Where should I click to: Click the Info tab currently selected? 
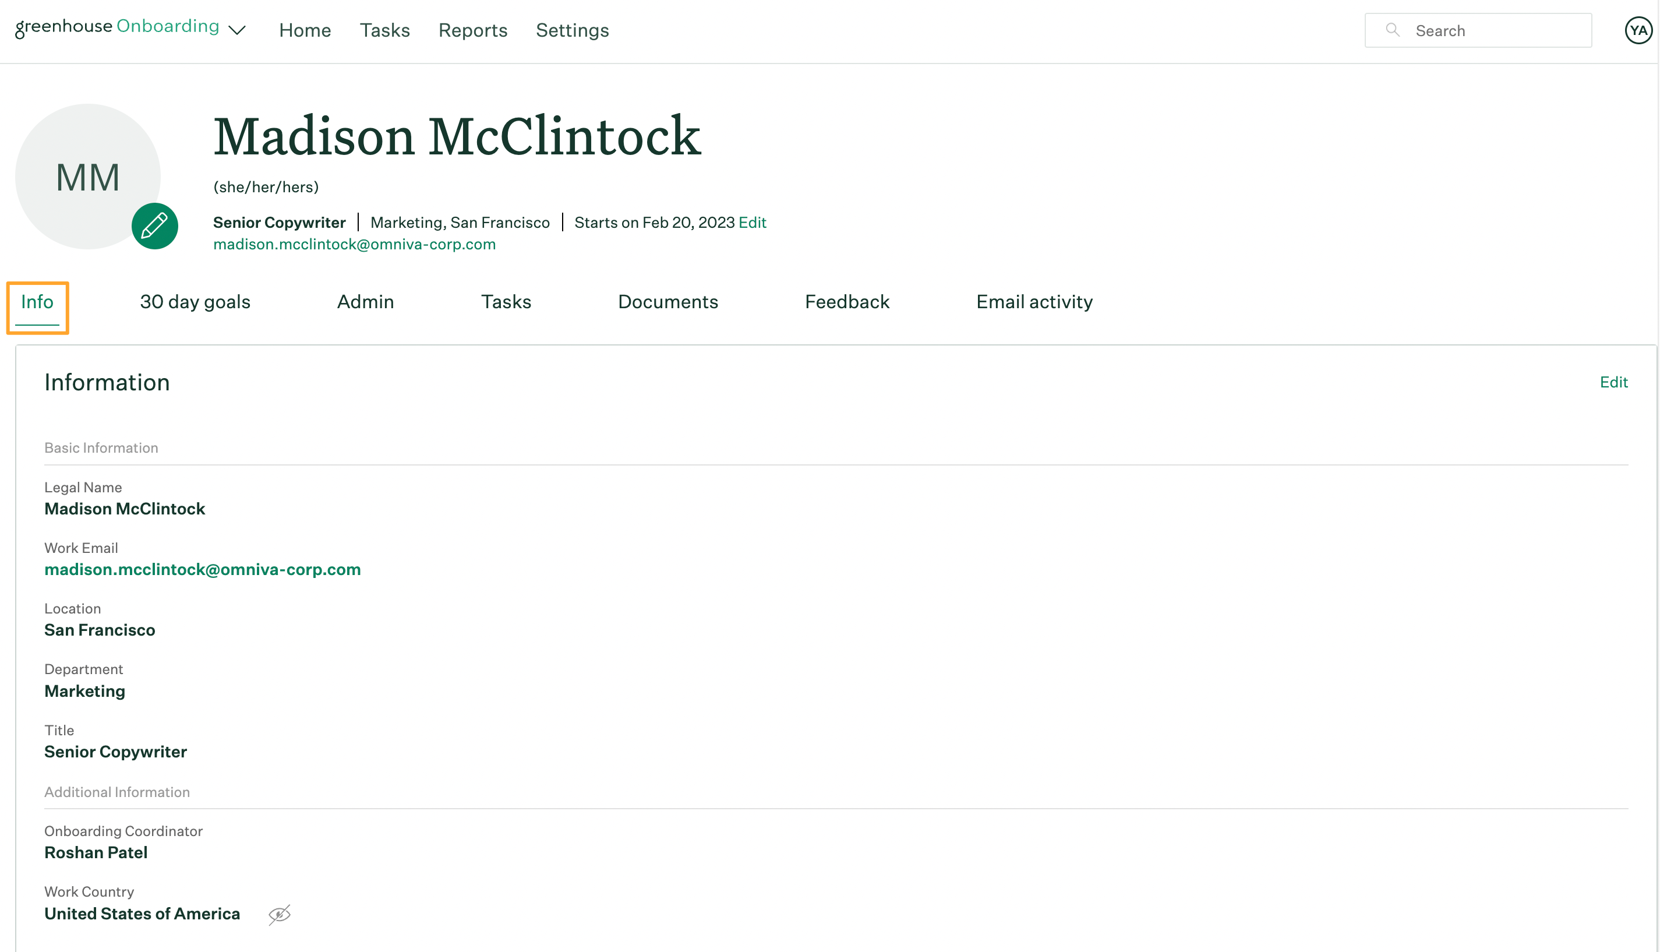click(38, 301)
